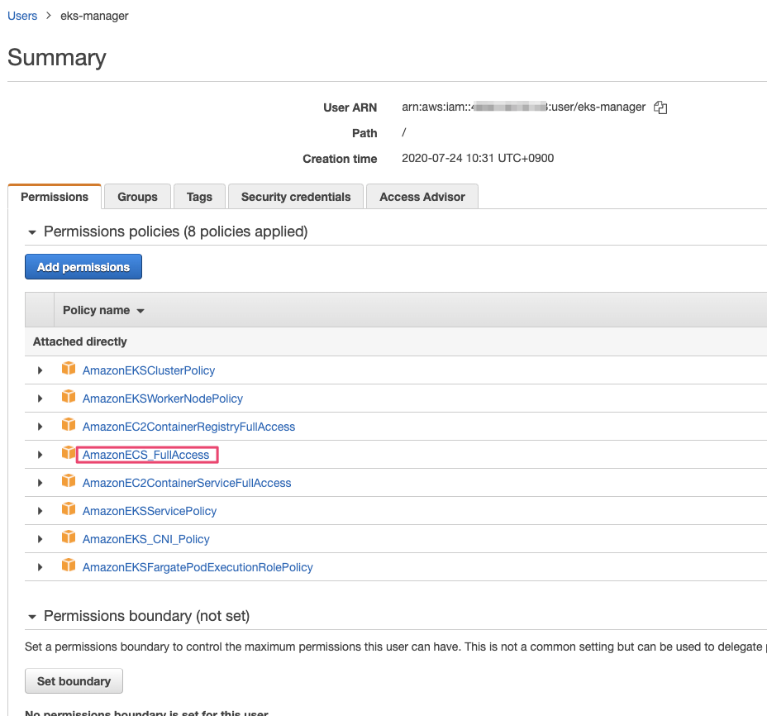Expand the AmazonEKSClusterPolicy row

tap(40, 370)
